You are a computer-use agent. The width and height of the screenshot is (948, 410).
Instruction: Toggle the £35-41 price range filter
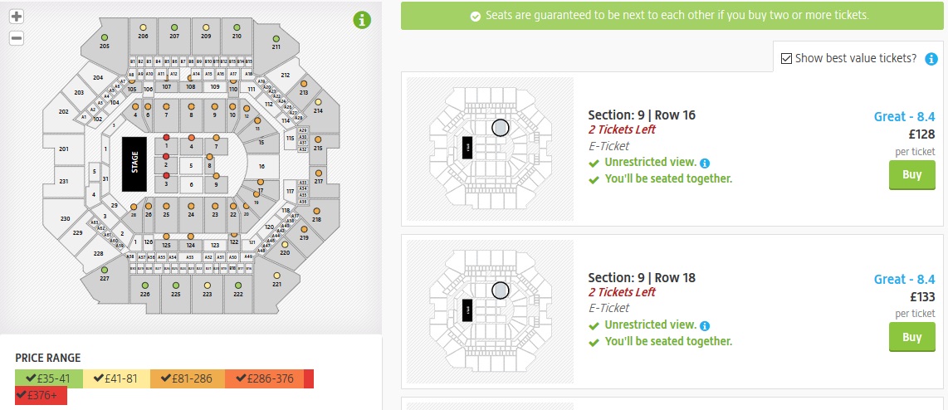(x=49, y=378)
